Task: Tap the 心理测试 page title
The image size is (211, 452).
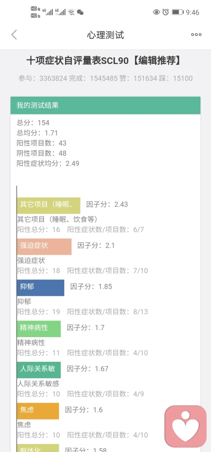Action: click(x=105, y=35)
